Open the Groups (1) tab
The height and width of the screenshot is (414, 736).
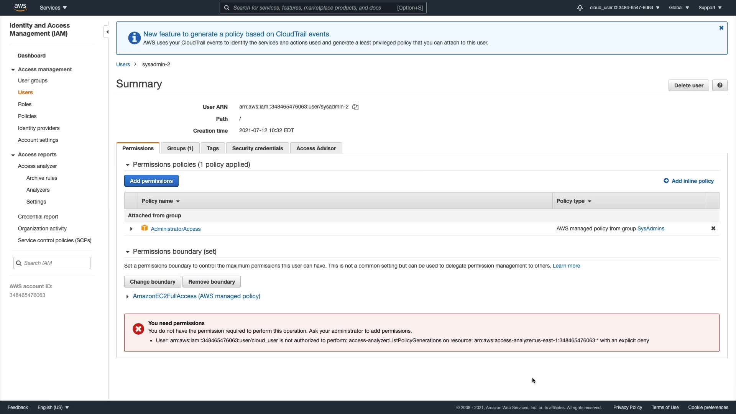coord(180,148)
